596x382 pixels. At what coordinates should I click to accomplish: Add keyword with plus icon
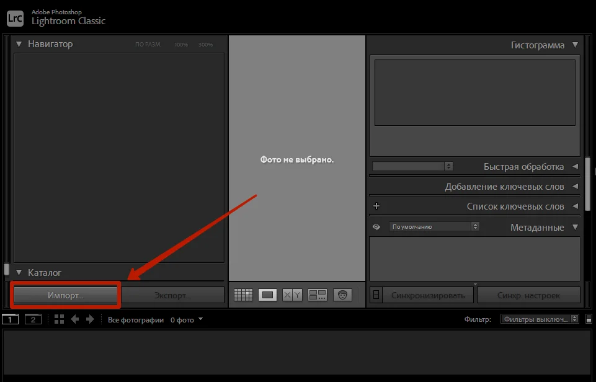coord(376,206)
